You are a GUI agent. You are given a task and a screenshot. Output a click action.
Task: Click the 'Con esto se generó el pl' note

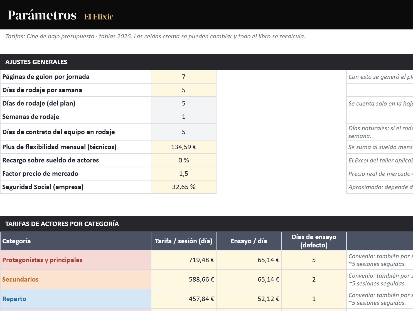(380, 77)
